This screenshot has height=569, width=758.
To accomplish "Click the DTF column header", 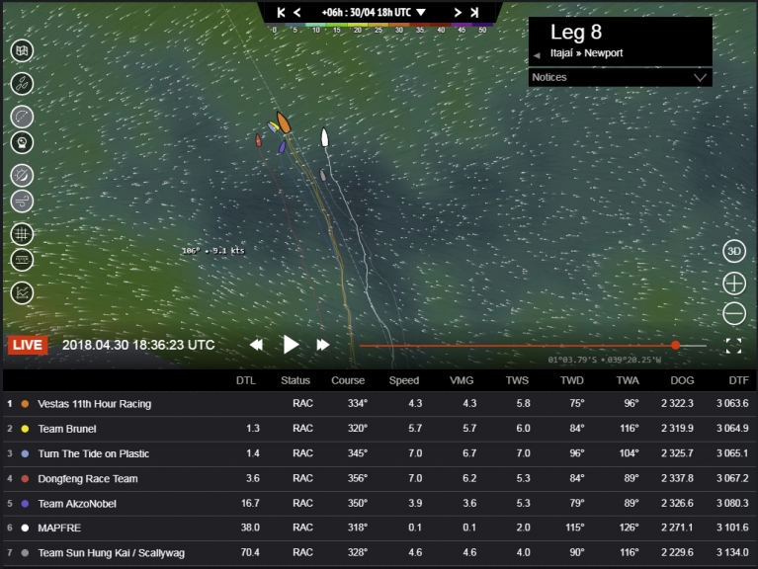I will tap(738, 380).
